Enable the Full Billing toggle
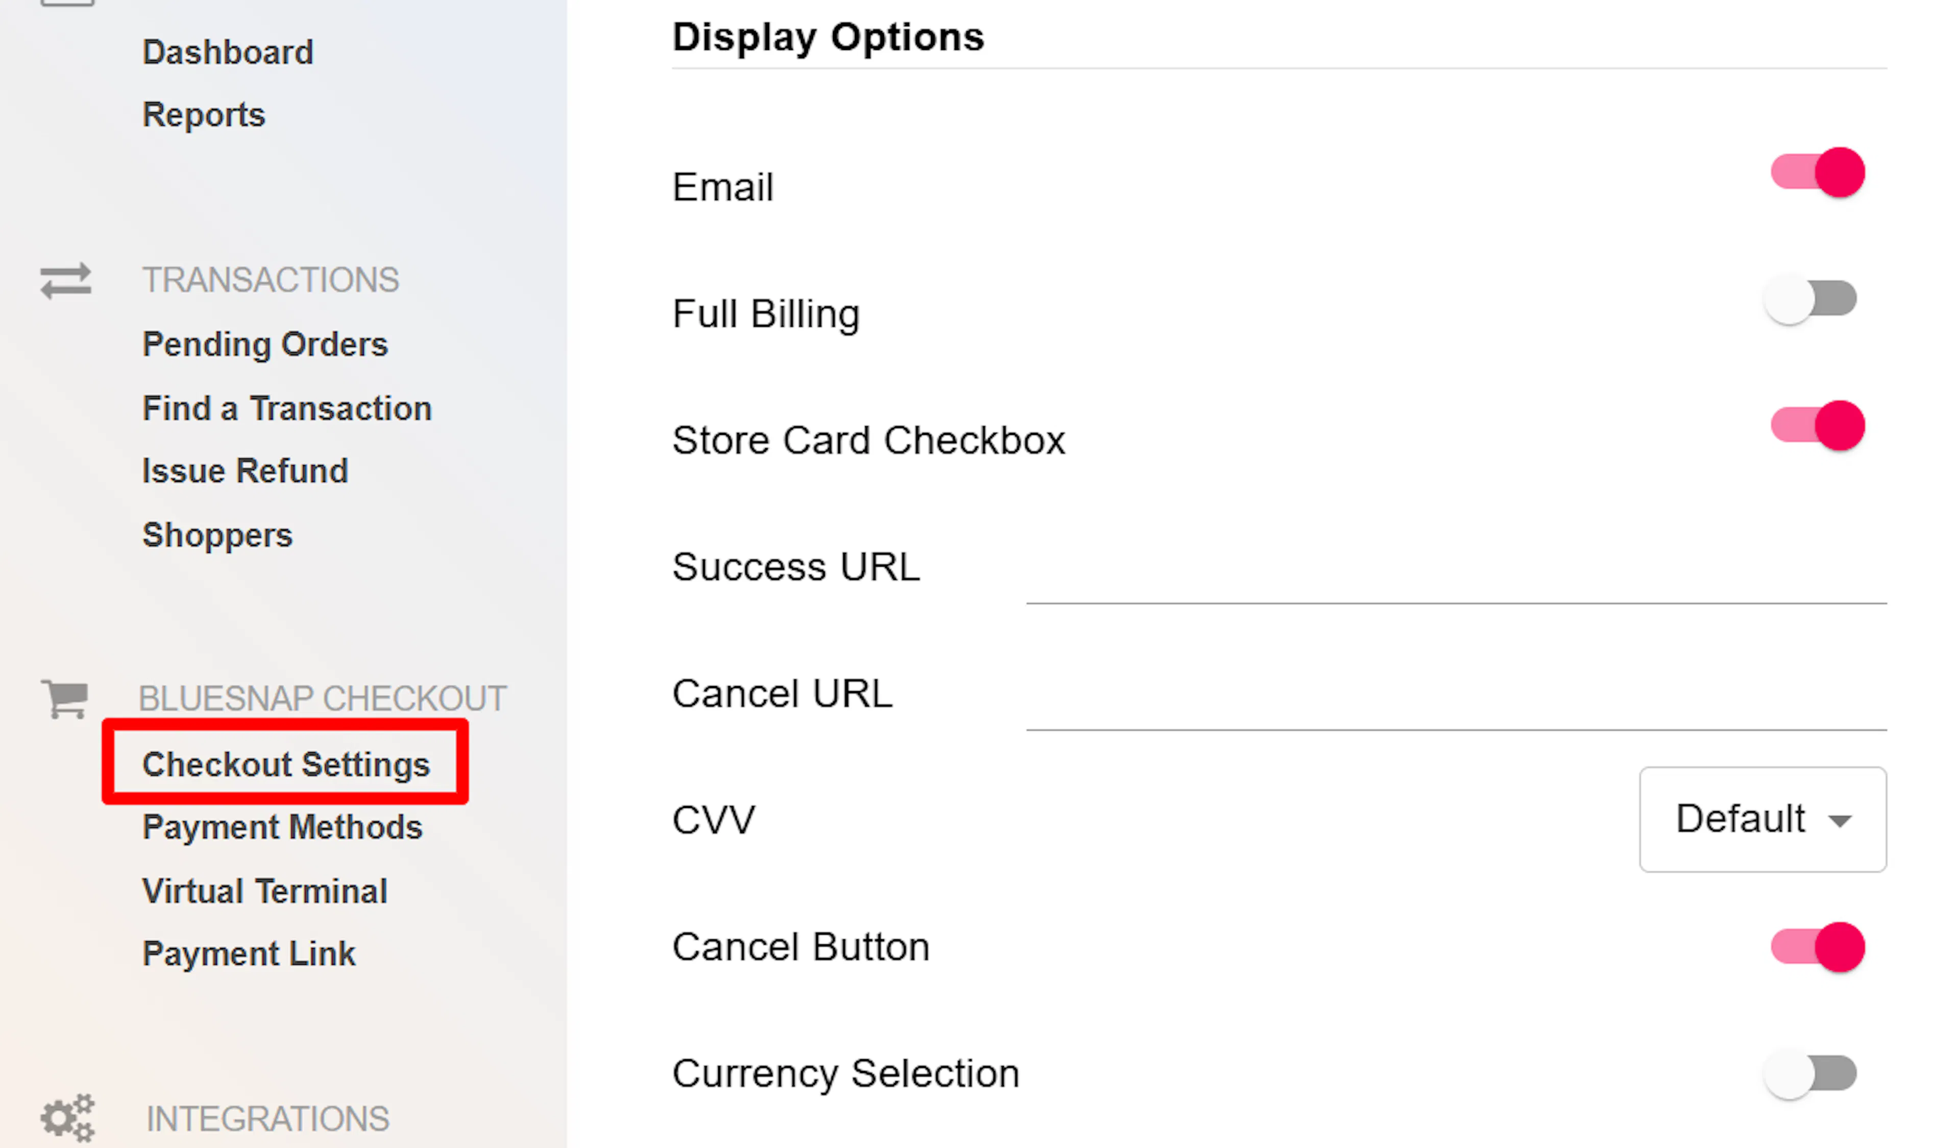1960x1148 pixels. coord(1810,299)
